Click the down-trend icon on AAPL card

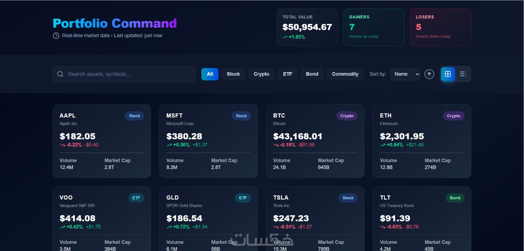click(x=62, y=145)
